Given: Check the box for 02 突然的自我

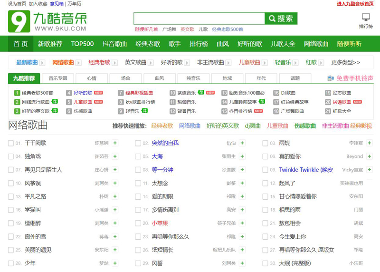Looking at the screenshot, I should pyautogui.click(x=138, y=143).
